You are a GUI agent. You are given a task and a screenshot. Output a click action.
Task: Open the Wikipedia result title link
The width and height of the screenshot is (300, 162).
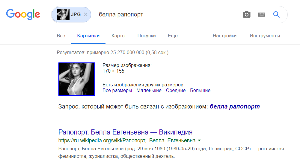pyautogui.click(x=125, y=132)
